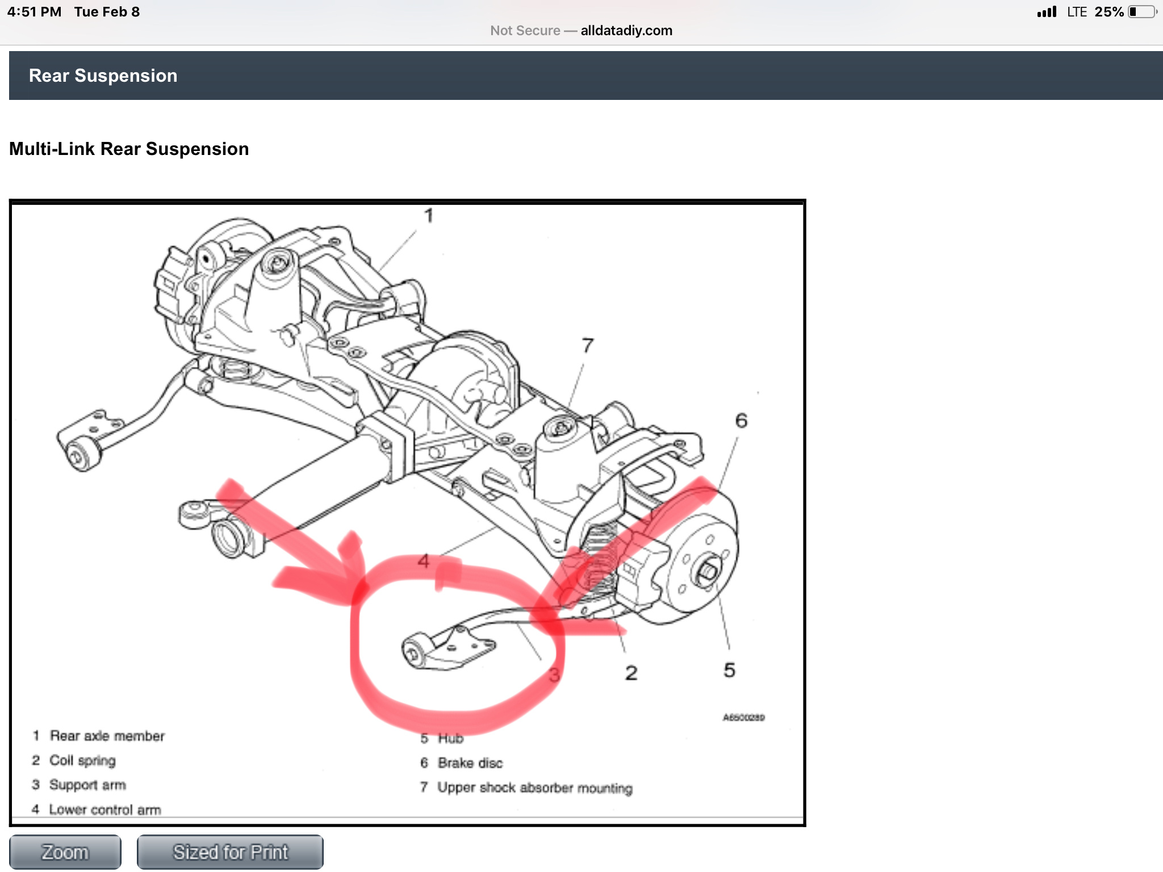Tap the 4:51 PM clock
Image resolution: width=1163 pixels, height=872 pixels.
34,12
